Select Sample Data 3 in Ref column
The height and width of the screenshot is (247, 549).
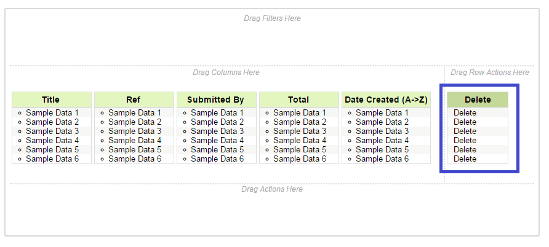point(135,131)
